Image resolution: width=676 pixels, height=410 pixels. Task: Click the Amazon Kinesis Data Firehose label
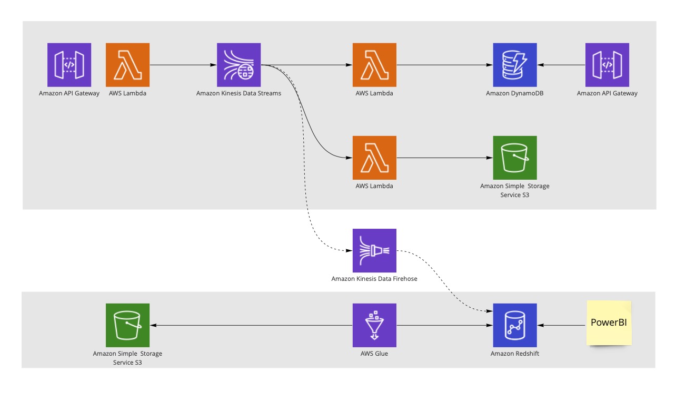pos(374,279)
